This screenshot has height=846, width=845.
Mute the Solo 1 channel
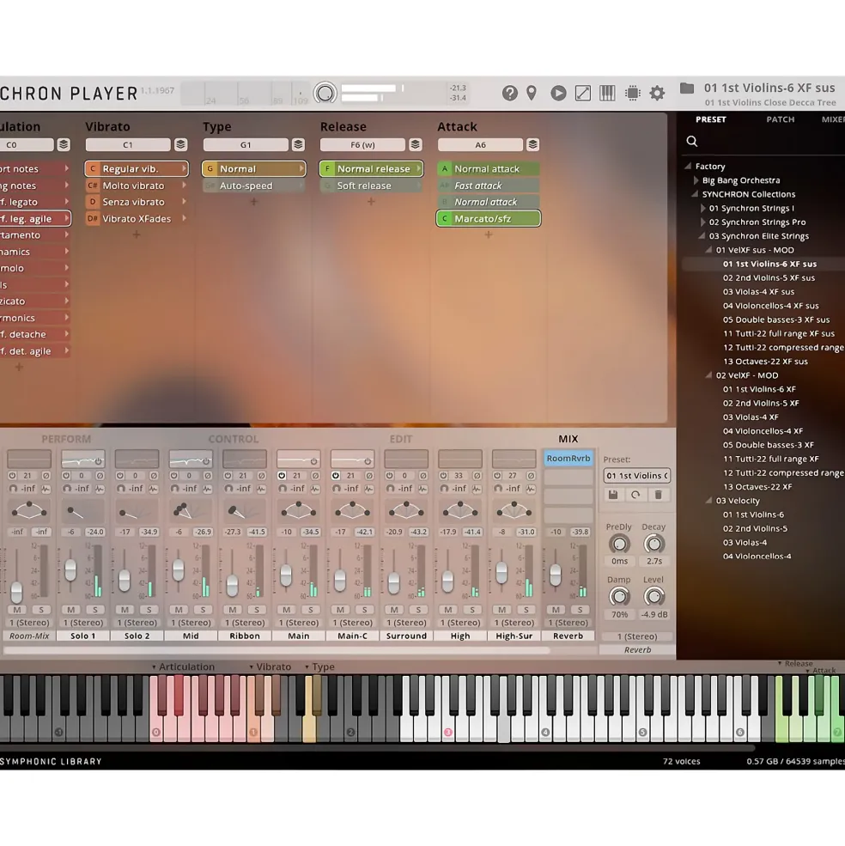coord(70,610)
